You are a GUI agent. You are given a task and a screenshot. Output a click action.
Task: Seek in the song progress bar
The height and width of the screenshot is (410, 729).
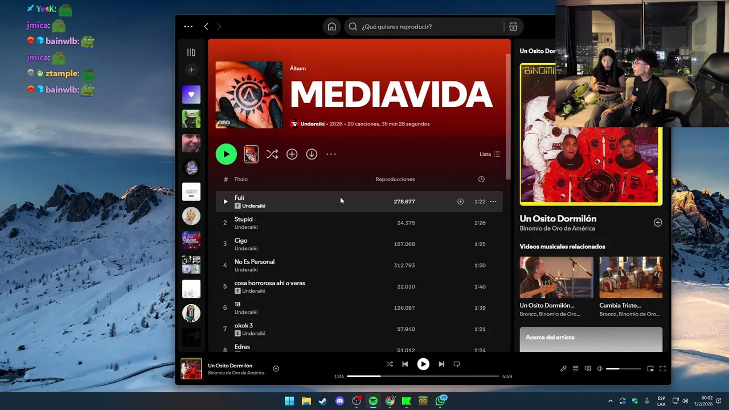click(x=423, y=376)
